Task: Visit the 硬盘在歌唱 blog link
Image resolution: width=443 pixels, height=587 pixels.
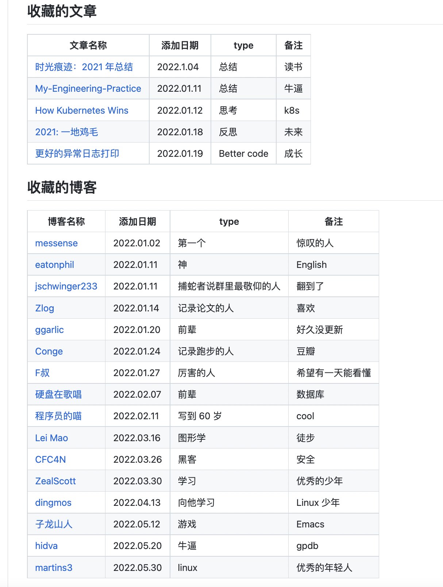Action: [58, 394]
